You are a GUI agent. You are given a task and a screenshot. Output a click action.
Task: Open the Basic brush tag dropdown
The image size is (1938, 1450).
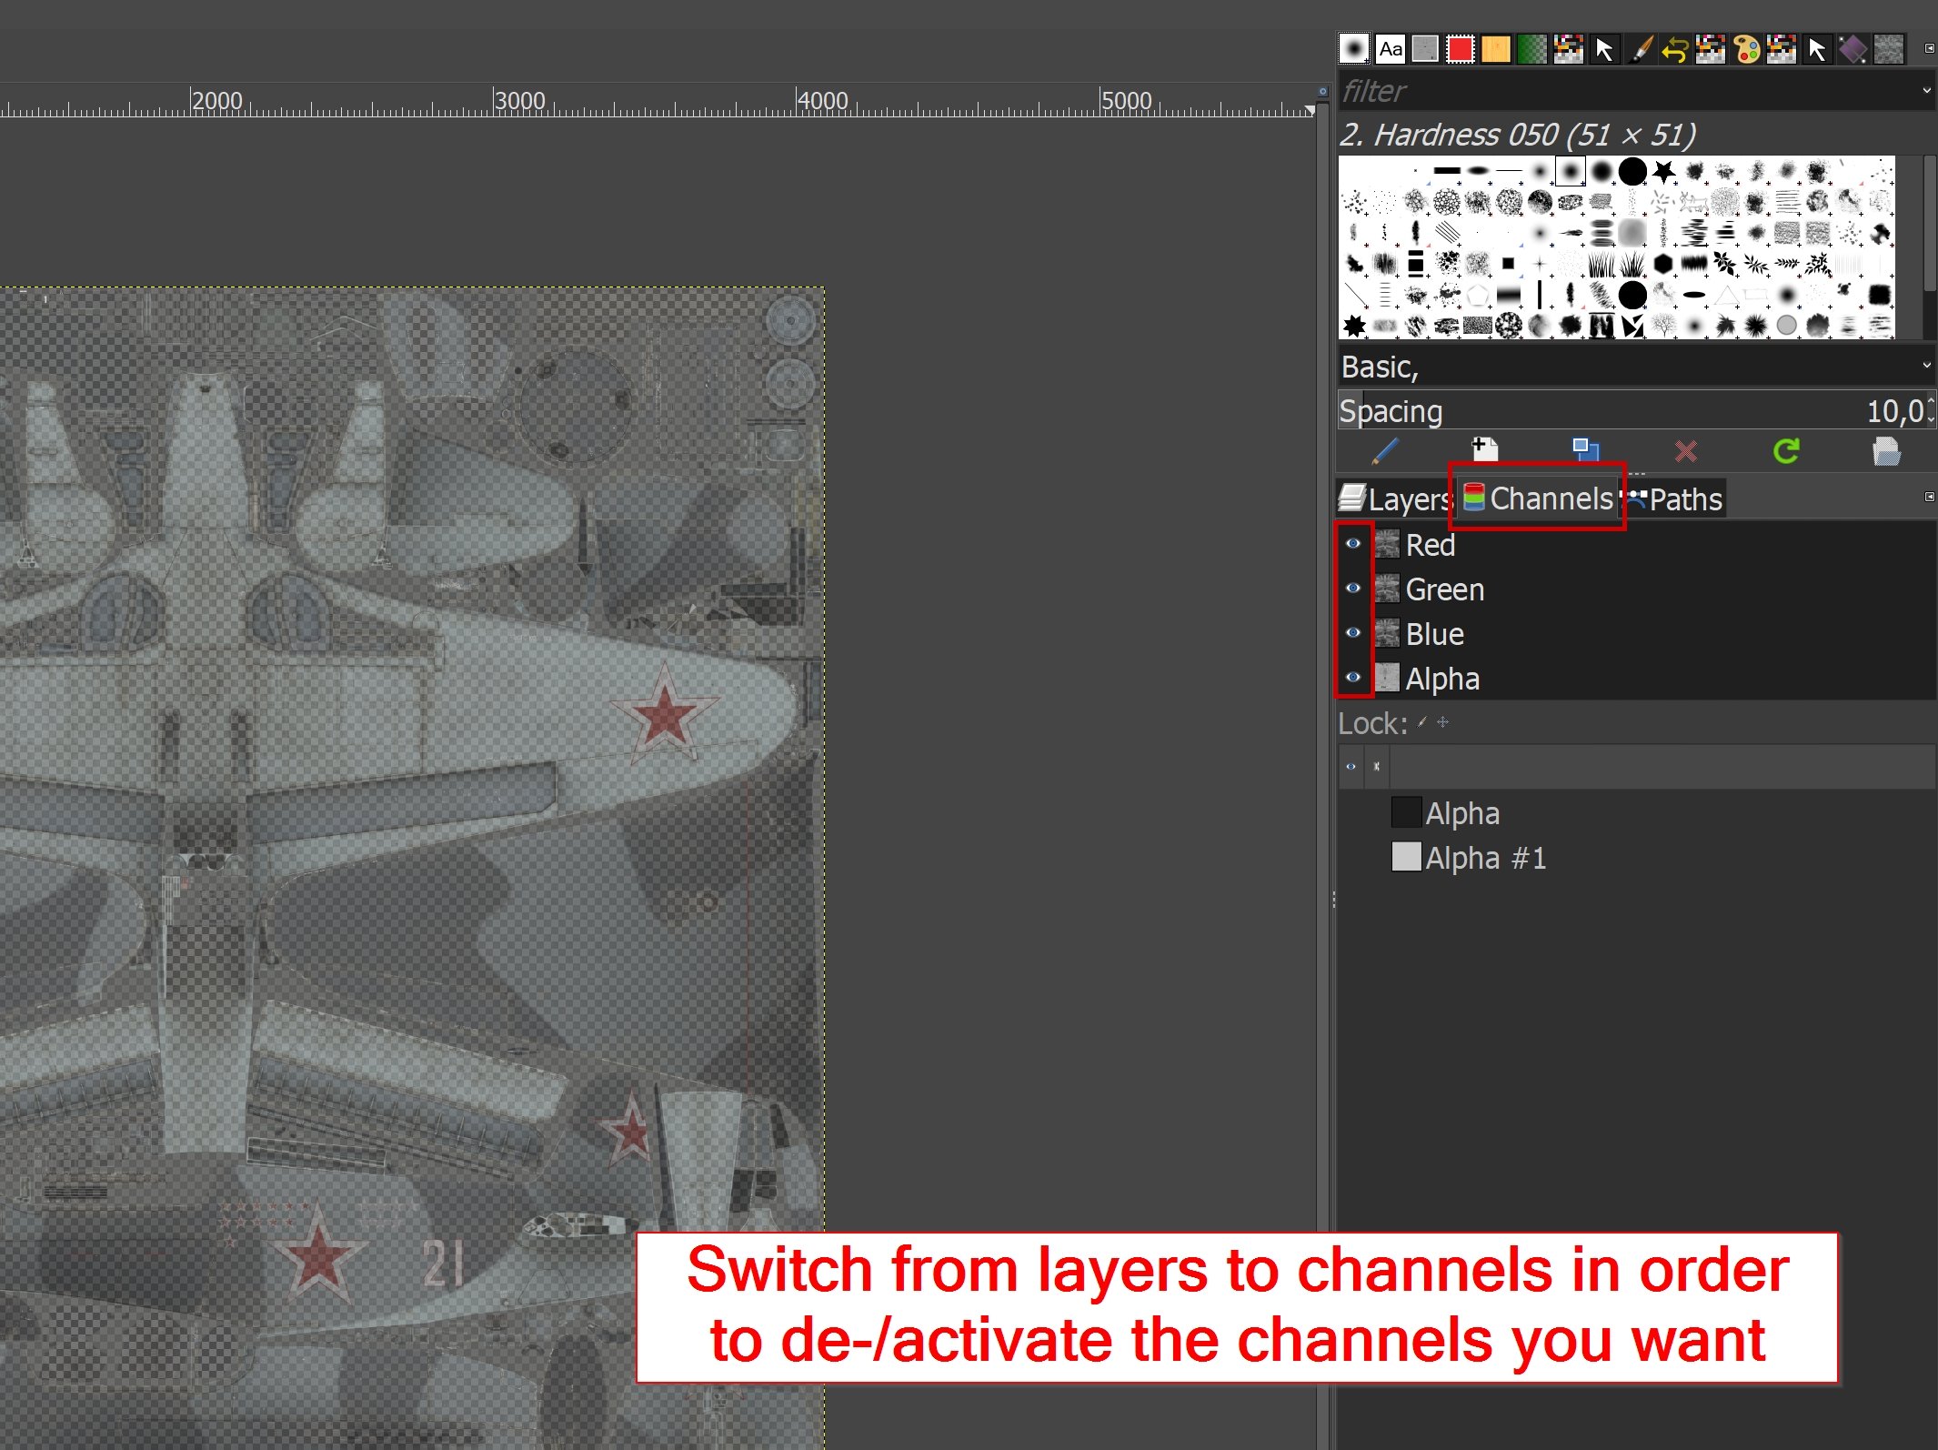click(x=1926, y=366)
